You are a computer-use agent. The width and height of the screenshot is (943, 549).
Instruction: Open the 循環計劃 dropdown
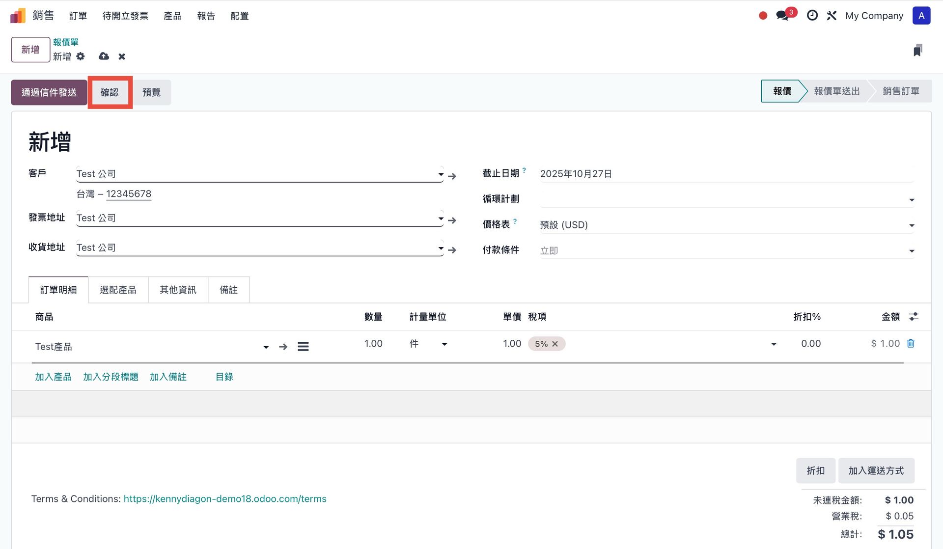(x=912, y=200)
